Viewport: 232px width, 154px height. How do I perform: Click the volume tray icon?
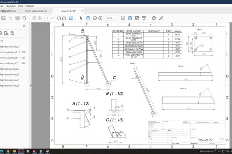click(228, 151)
